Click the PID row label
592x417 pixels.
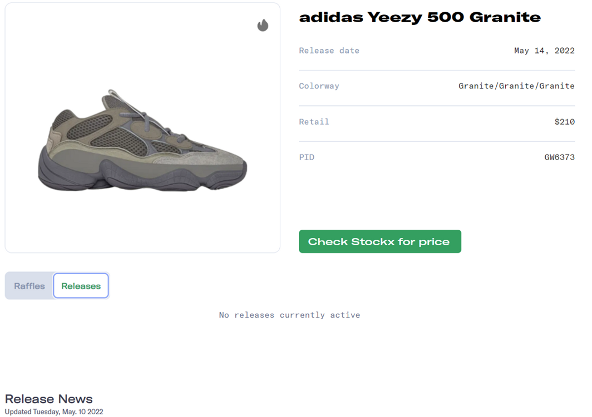306,157
